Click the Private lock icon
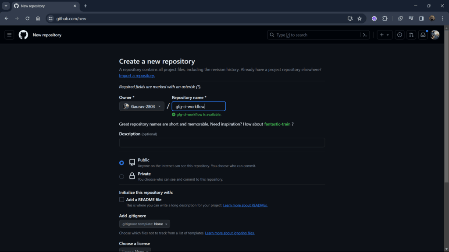Viewport: 449px width, 252px height. [132, 176]
